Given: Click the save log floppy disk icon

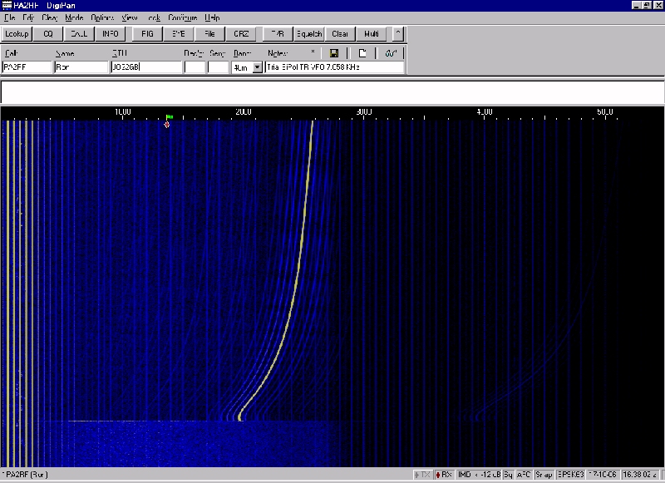Looking at the screenshot, I should click(x=333, y=53).
